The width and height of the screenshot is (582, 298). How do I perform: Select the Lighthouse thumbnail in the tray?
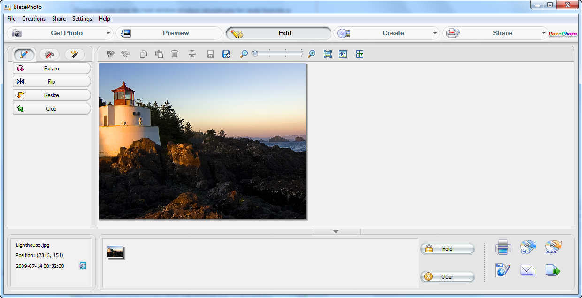[x=115, y=252]
